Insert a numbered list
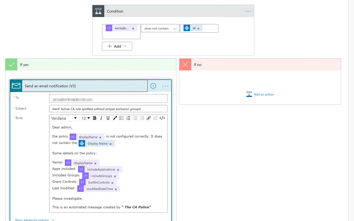The height and width of the screenshot is (221, 354). [128, 118]
